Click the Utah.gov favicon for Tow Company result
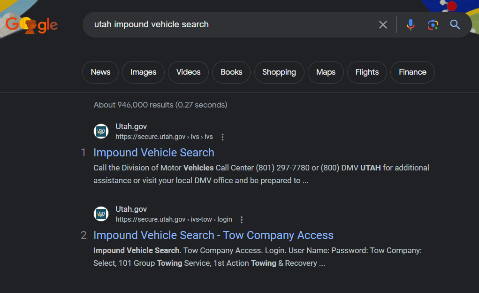This screenshot has width=479, height=293. point(101,214)
